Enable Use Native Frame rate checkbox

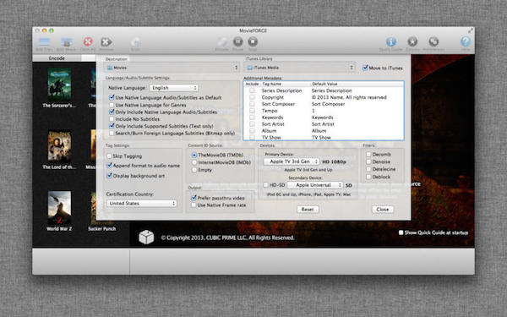(x=194, y=205)
